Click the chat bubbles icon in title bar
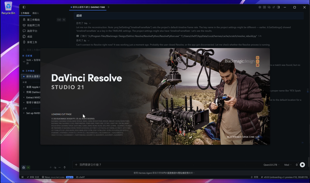 pyautogui.click(x=269, y=7)
